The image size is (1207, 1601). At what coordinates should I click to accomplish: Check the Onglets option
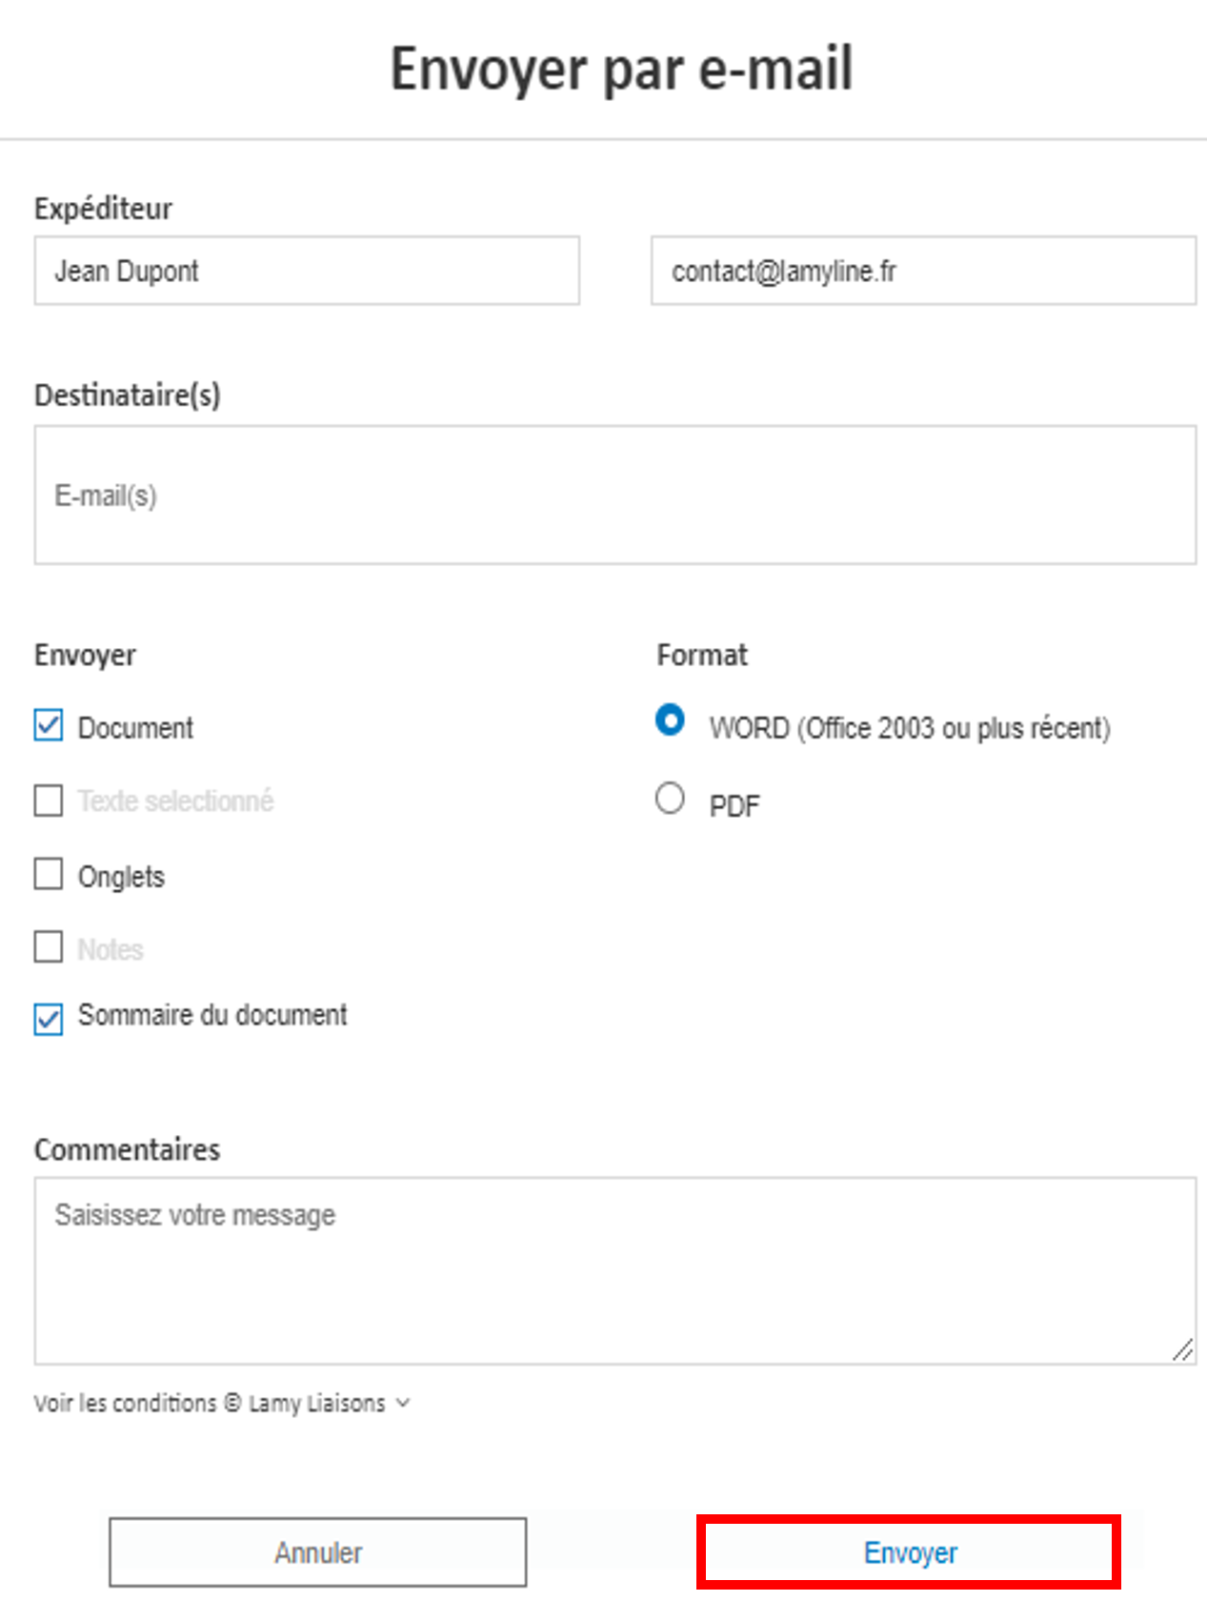tap(49, 874)
